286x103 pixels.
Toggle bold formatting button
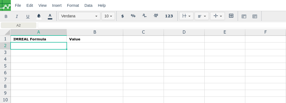[x=6, y=16]
